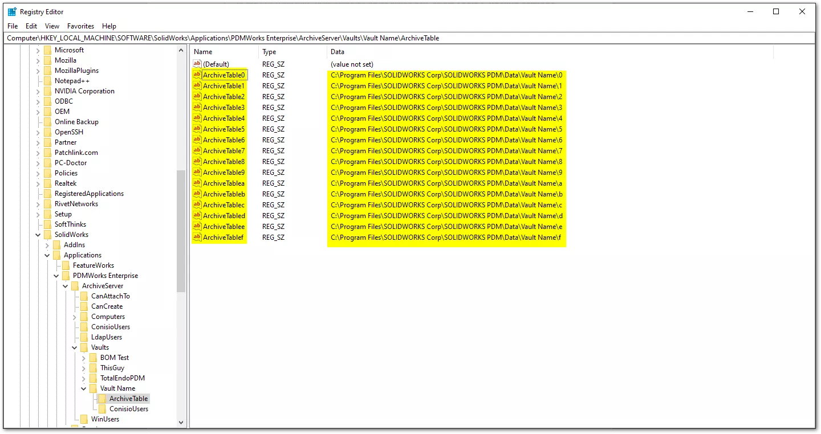The image size is (821, 434).
Task: Expand the ThisGuy vault key
Action: coord(84,368)
